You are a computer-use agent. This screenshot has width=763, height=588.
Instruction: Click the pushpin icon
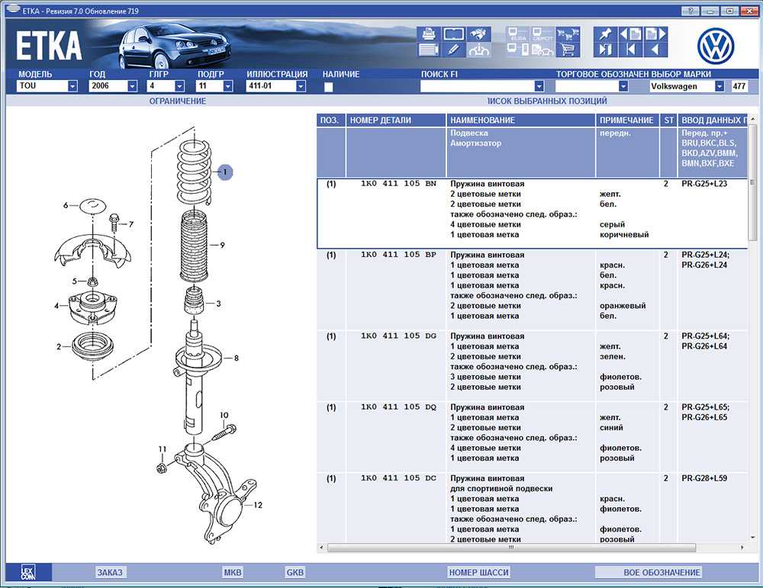605,34
